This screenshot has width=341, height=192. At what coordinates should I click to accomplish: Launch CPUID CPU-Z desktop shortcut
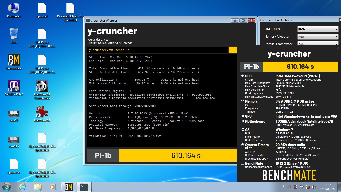14,88
